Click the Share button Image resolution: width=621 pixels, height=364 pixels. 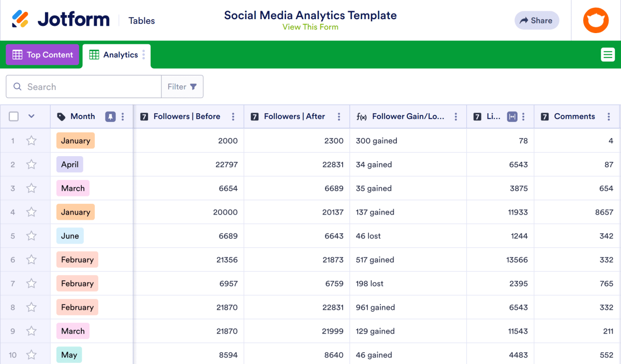coord(537,20)
